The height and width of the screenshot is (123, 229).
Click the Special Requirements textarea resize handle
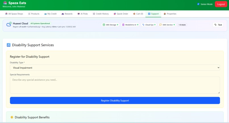[219, 93]
